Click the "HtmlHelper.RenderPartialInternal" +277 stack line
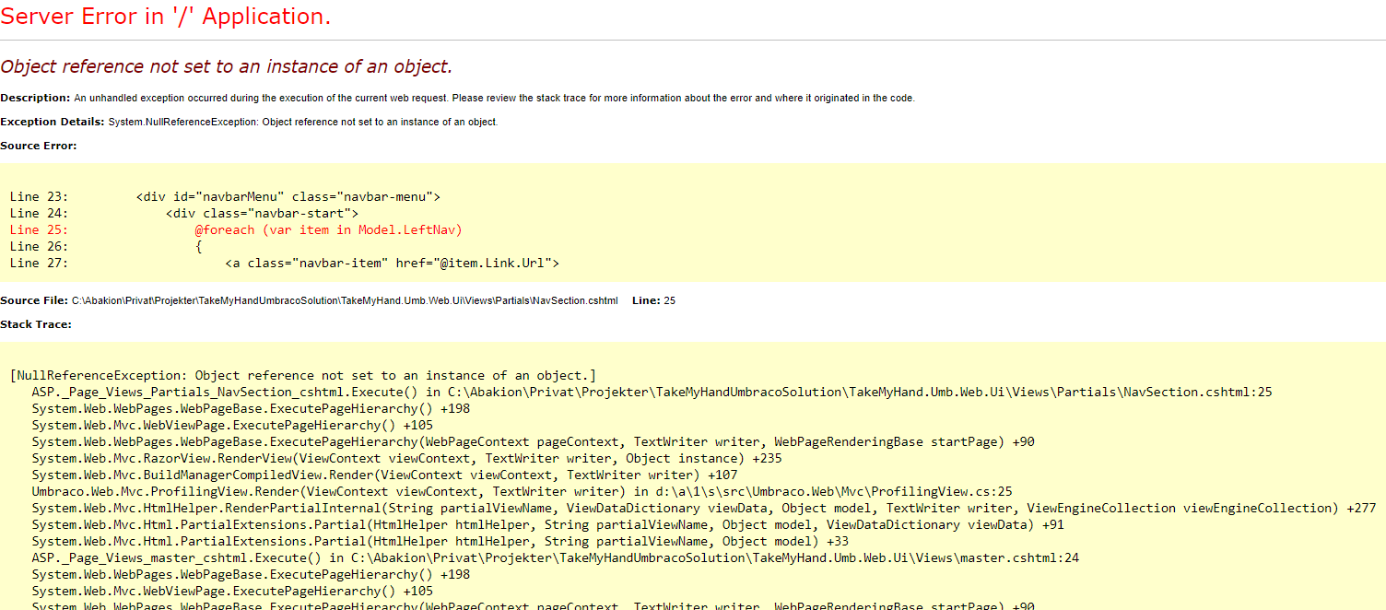This screenshot has height=610, width=1386. click(x=704, y=508)
